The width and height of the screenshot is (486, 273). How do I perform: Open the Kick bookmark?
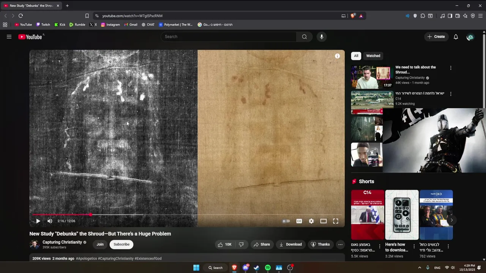point(60,25)
